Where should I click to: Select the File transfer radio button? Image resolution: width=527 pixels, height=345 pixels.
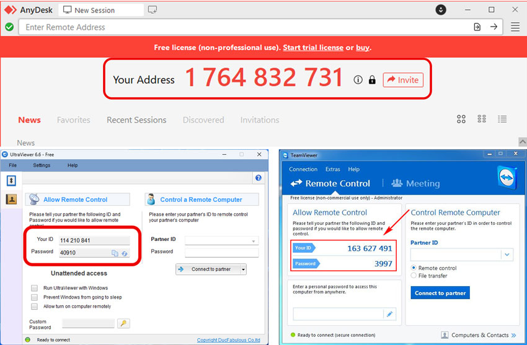pyautogui.click(x=414, y=276)
